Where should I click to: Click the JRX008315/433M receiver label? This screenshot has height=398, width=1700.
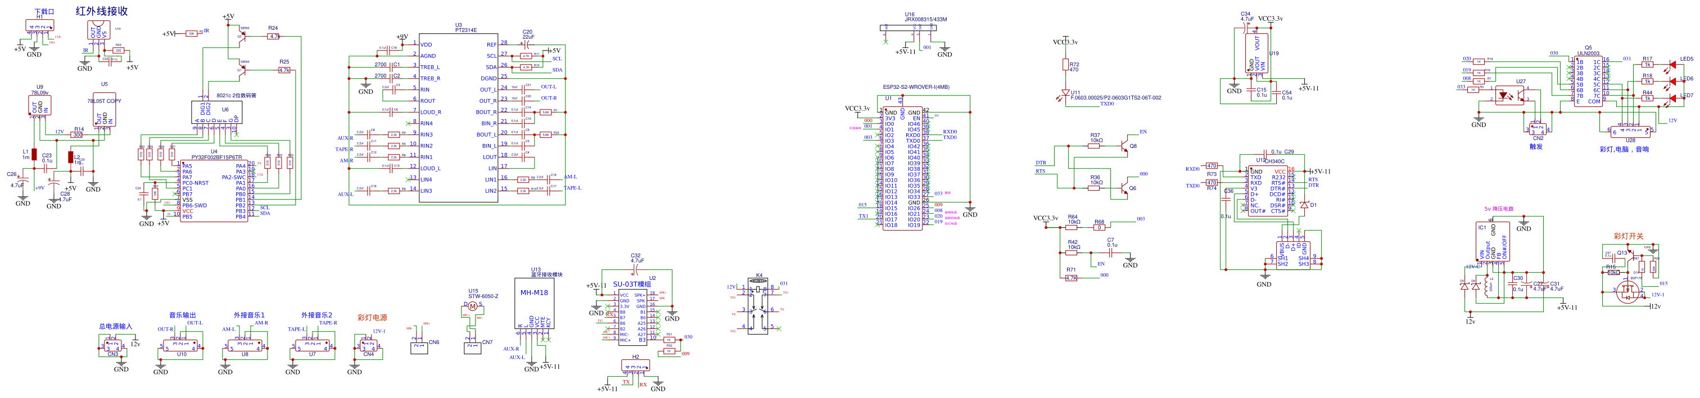pos(925,19)
